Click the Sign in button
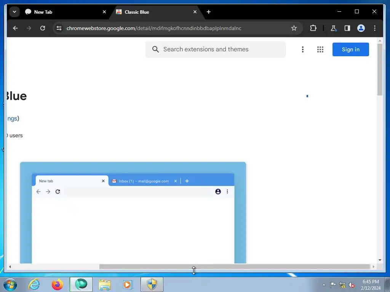This screenshot has height=292, width=390. (351, 49)
